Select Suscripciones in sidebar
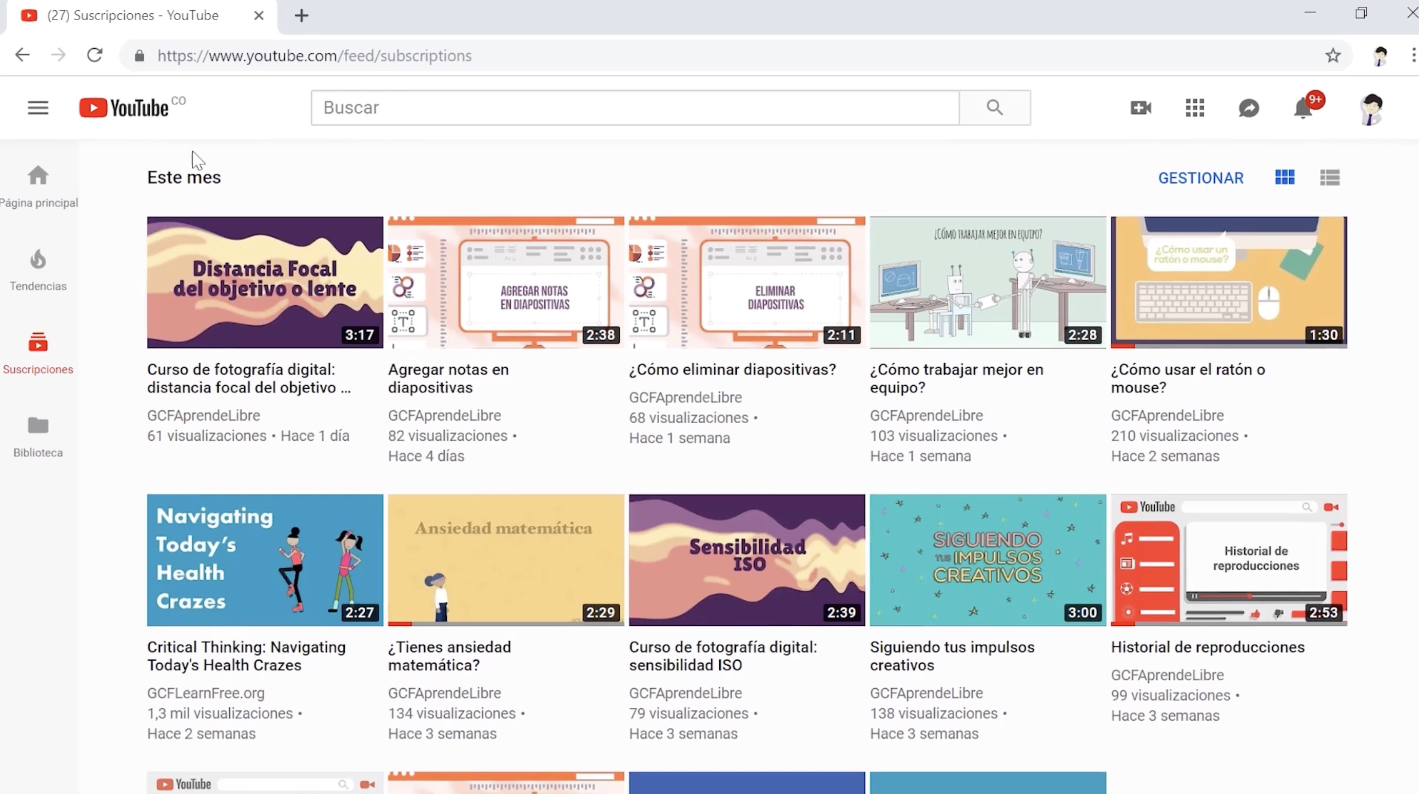Image resolution: width=1419 pixels, height=794 pixels. pos(38,353)
